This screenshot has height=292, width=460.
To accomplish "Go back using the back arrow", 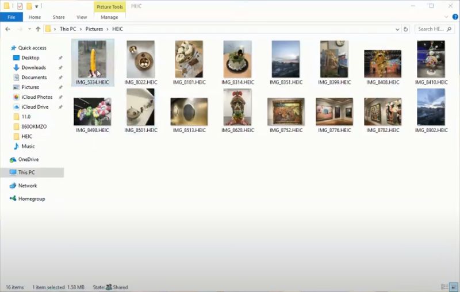I will click(x=8, y=29).
